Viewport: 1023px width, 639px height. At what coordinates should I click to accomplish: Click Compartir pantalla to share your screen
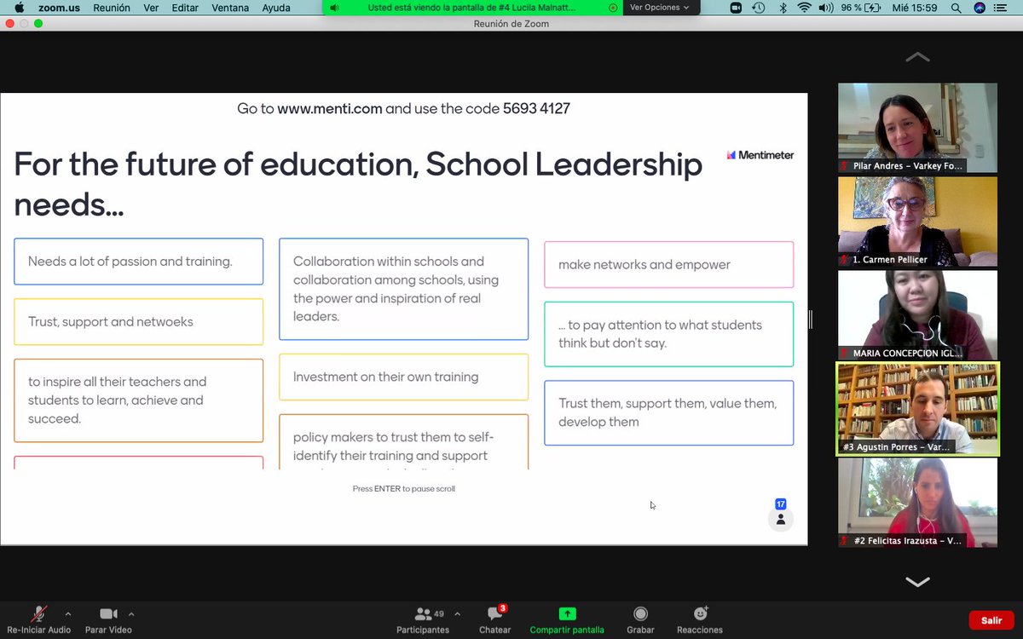567,619
